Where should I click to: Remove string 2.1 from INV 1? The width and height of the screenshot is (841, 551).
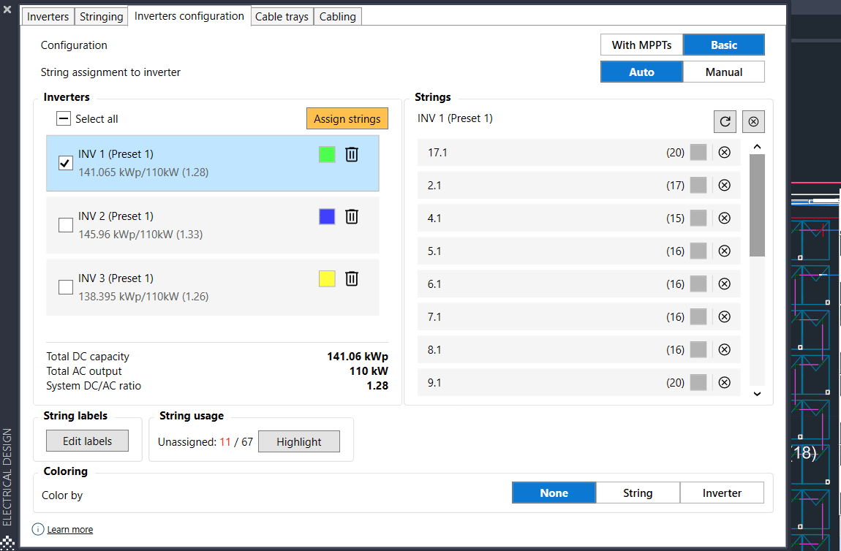(x=724, y=185)
